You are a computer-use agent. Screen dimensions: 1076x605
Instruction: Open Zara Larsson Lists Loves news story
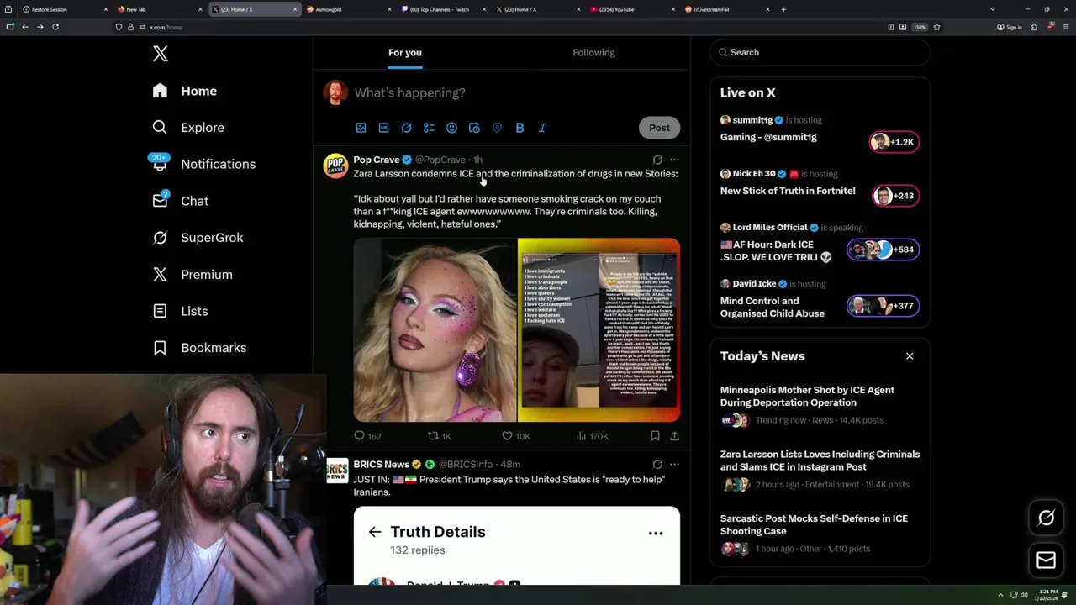[x=820, y=460]
